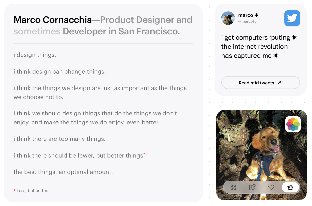Click the burst star after captured me
The height and width of the screenshot is (206, 312).
(276, 56)
